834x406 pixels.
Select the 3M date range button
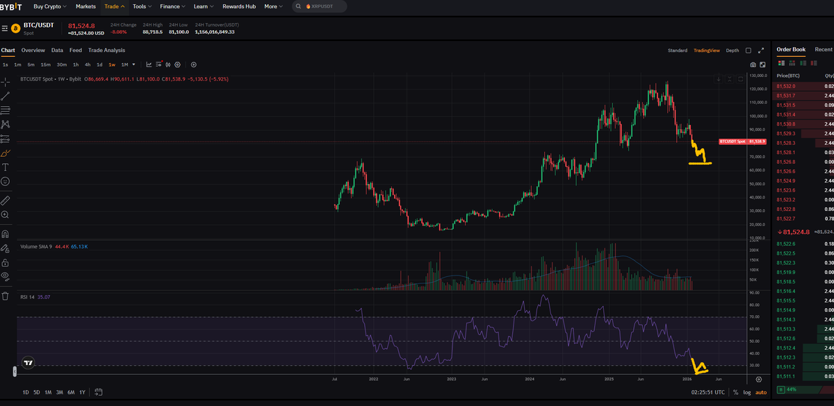60,392
